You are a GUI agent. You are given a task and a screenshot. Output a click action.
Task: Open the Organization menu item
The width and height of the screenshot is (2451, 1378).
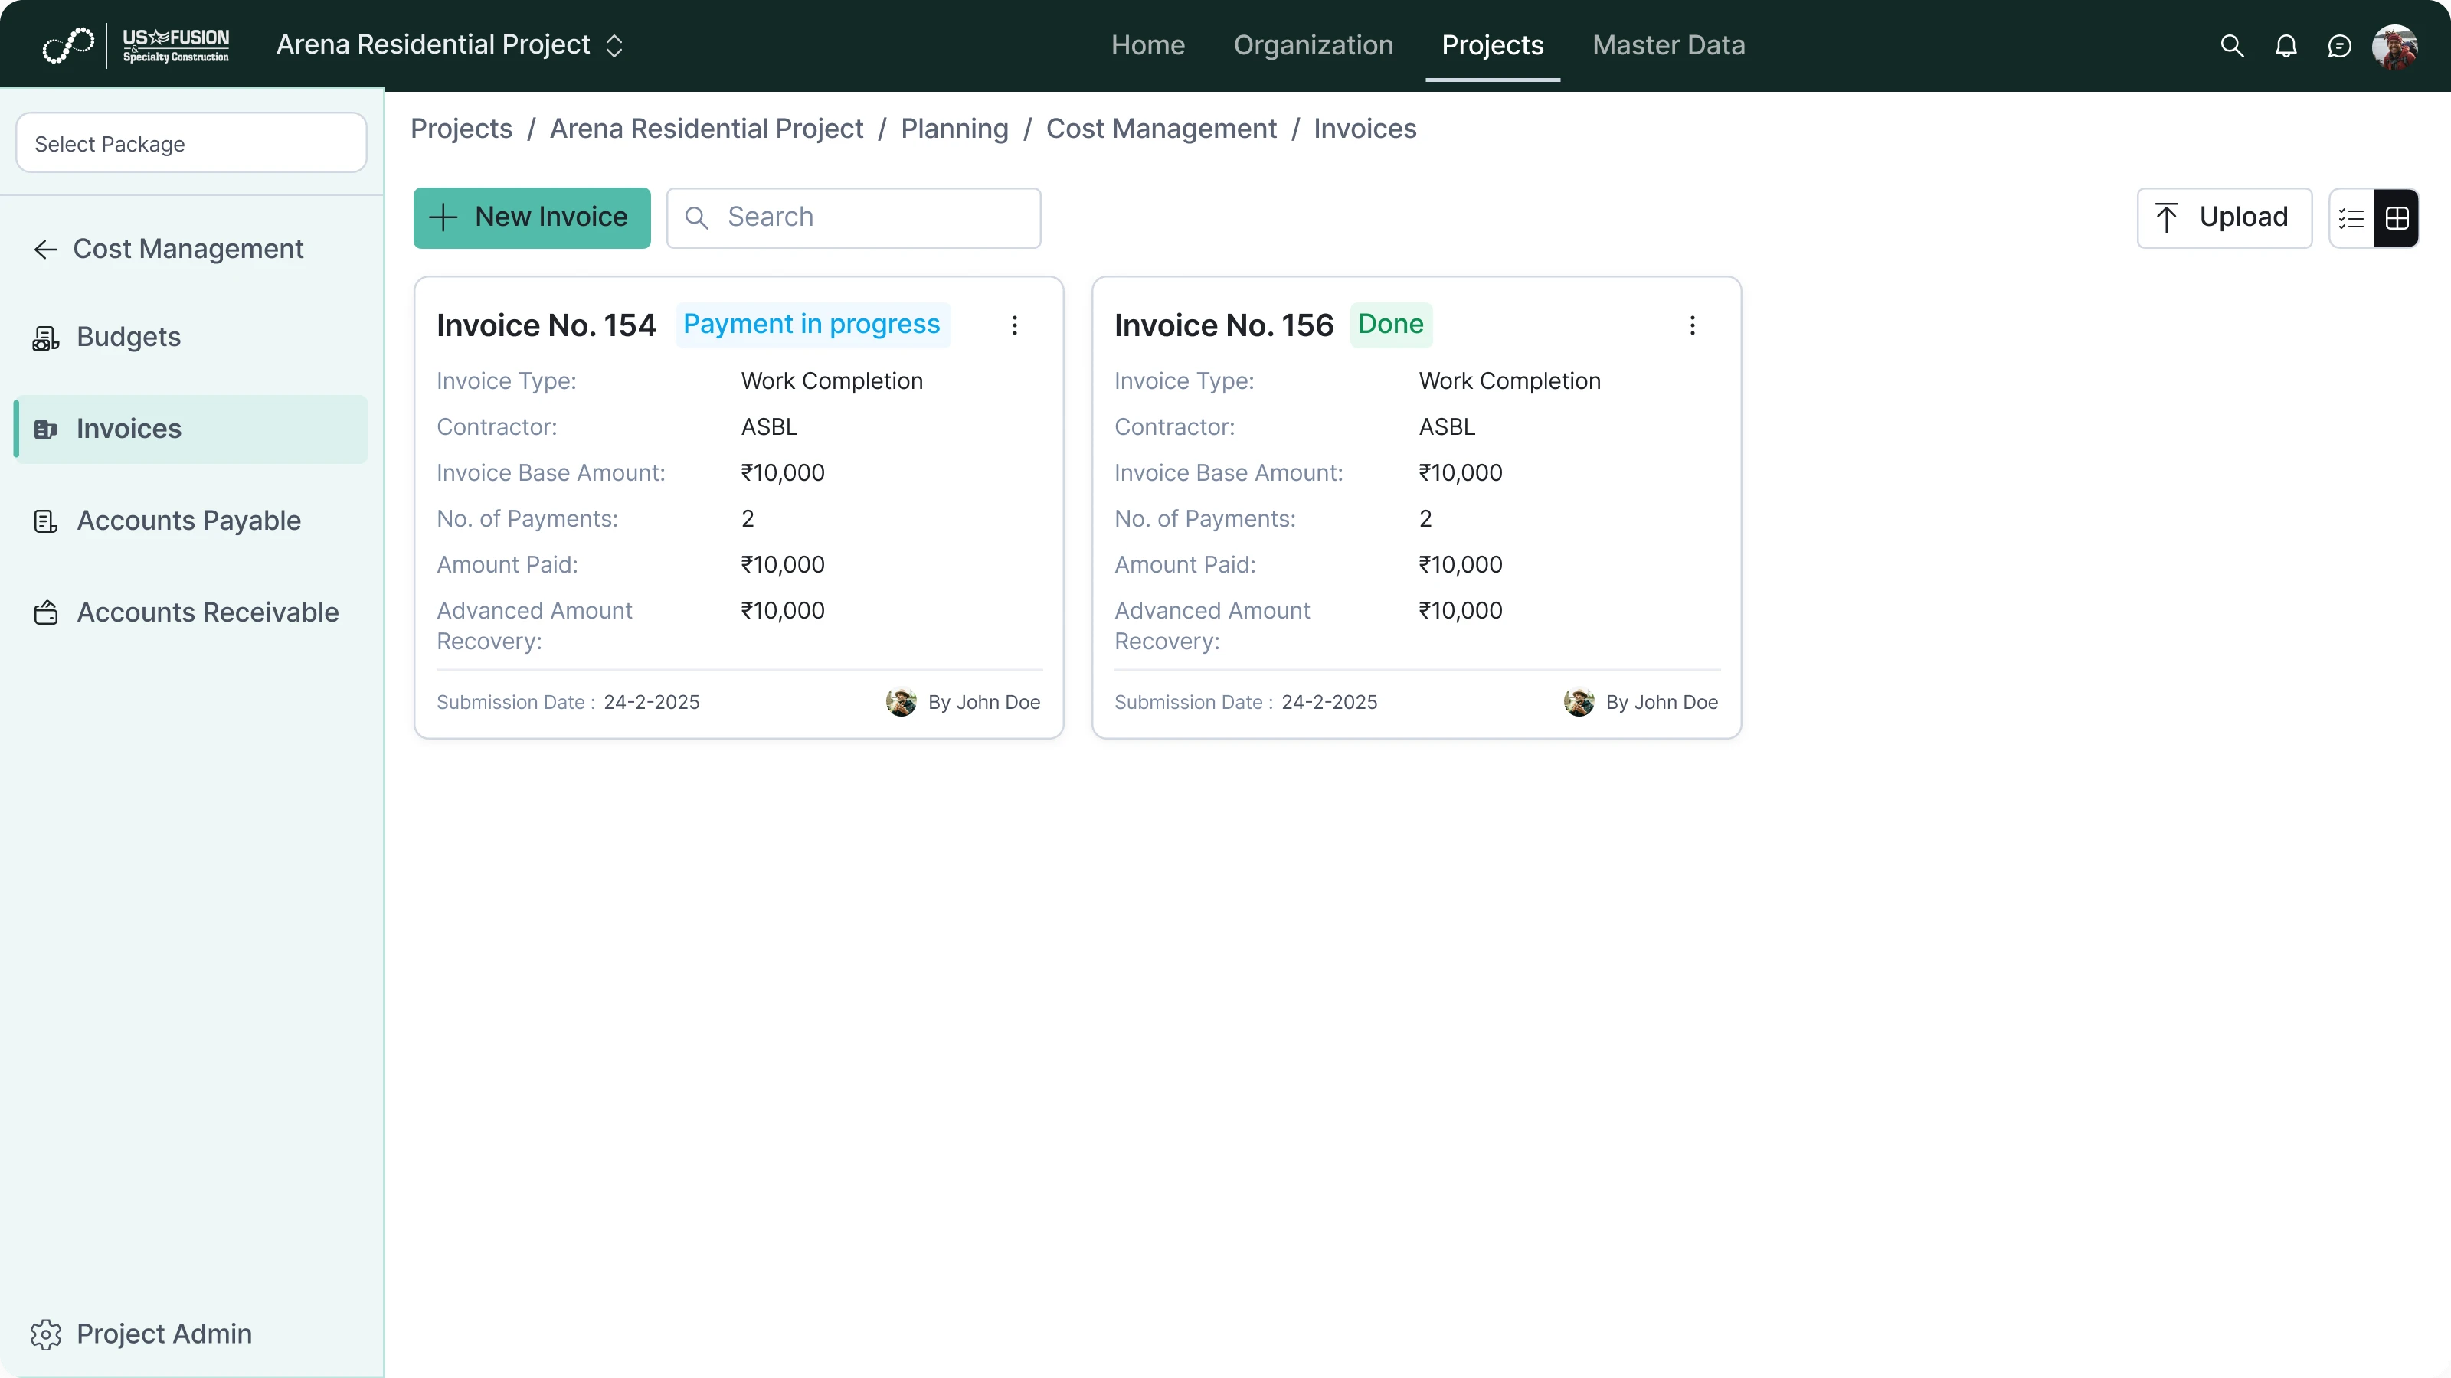pos(1313,44)
